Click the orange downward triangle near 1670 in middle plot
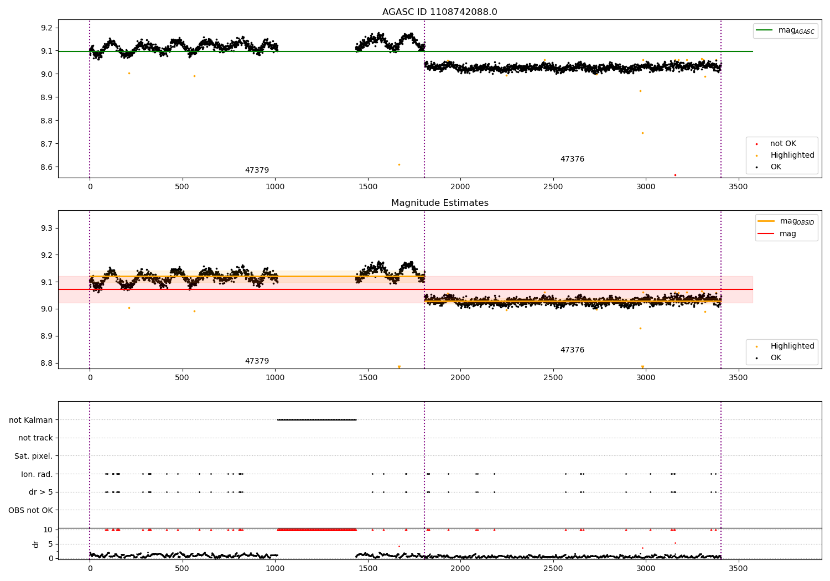This screenshot has height=581, width=830. [x=399, y=367]
